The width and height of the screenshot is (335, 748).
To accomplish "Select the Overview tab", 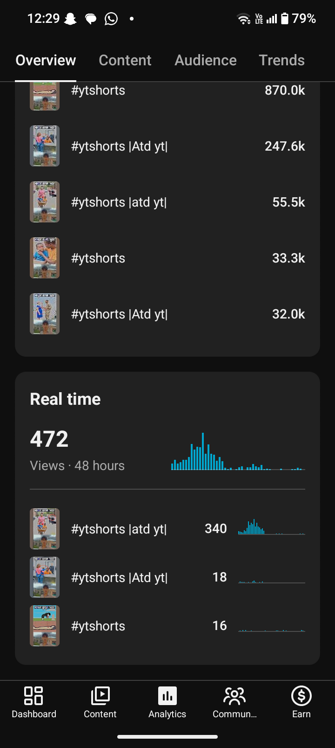I will [x=46, y=60].
